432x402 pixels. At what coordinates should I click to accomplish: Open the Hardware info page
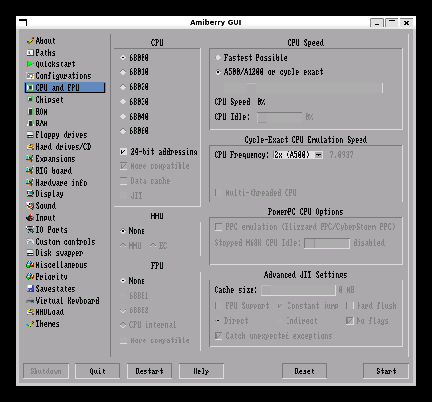coord(61,182)
